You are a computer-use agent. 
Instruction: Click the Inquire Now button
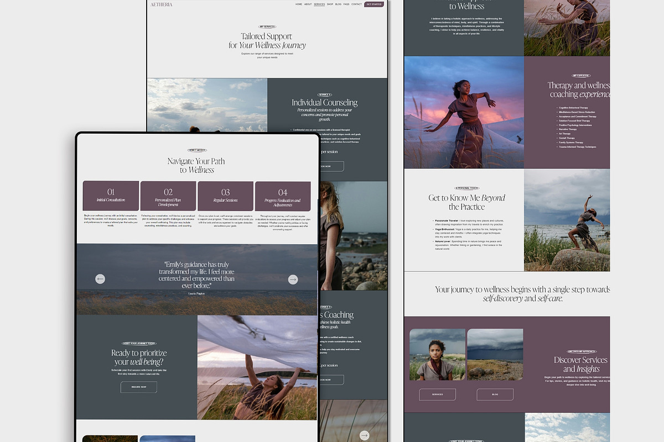tap(139, 387)
